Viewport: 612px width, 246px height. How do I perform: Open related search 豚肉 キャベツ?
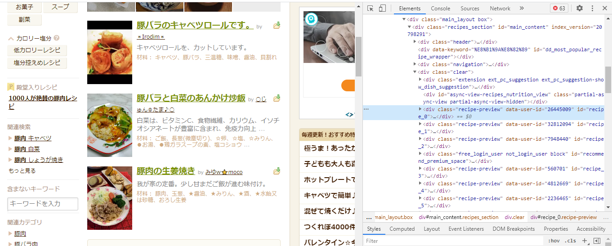(33, 138)
